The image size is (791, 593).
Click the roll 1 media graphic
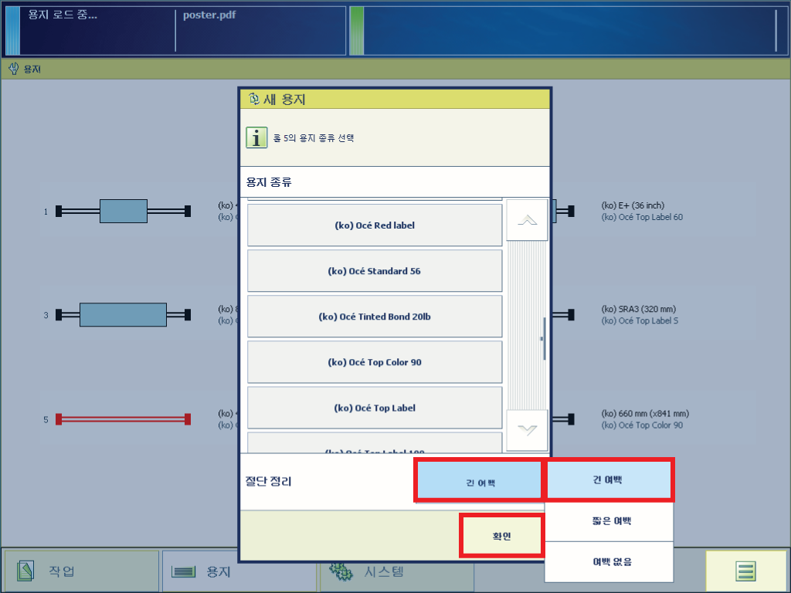123,212
